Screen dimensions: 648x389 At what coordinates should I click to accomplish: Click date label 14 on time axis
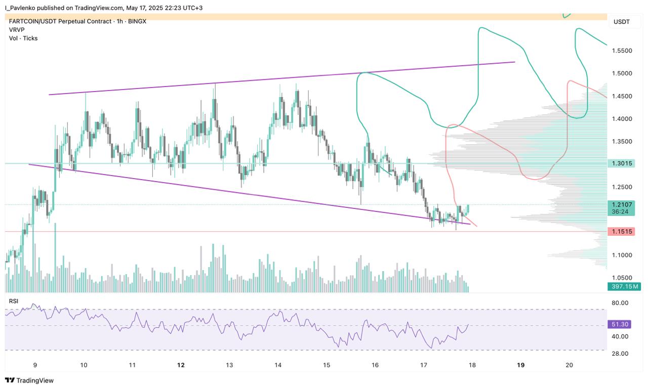click(x=278, y=365)
